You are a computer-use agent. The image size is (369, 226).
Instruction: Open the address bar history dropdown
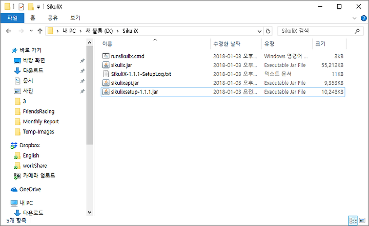coord(259,31)
